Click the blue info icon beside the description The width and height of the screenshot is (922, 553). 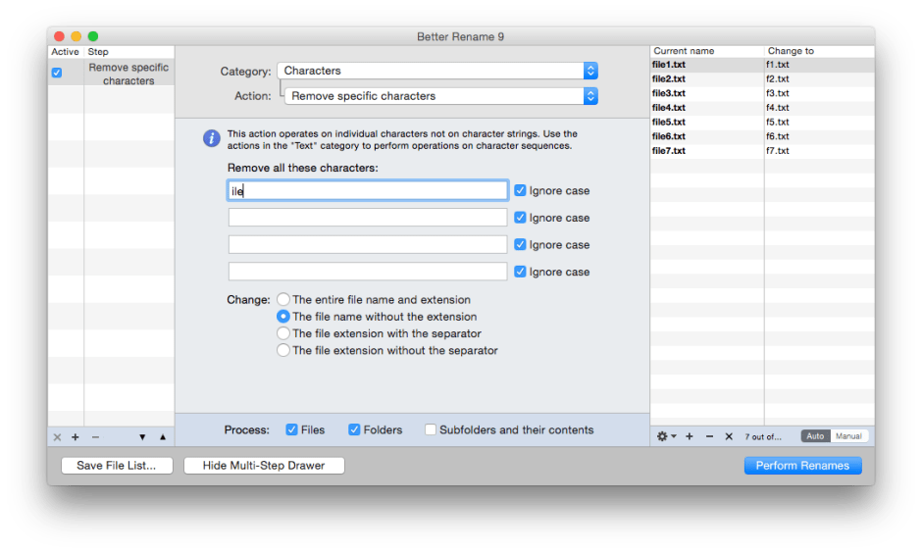[211, 138]
